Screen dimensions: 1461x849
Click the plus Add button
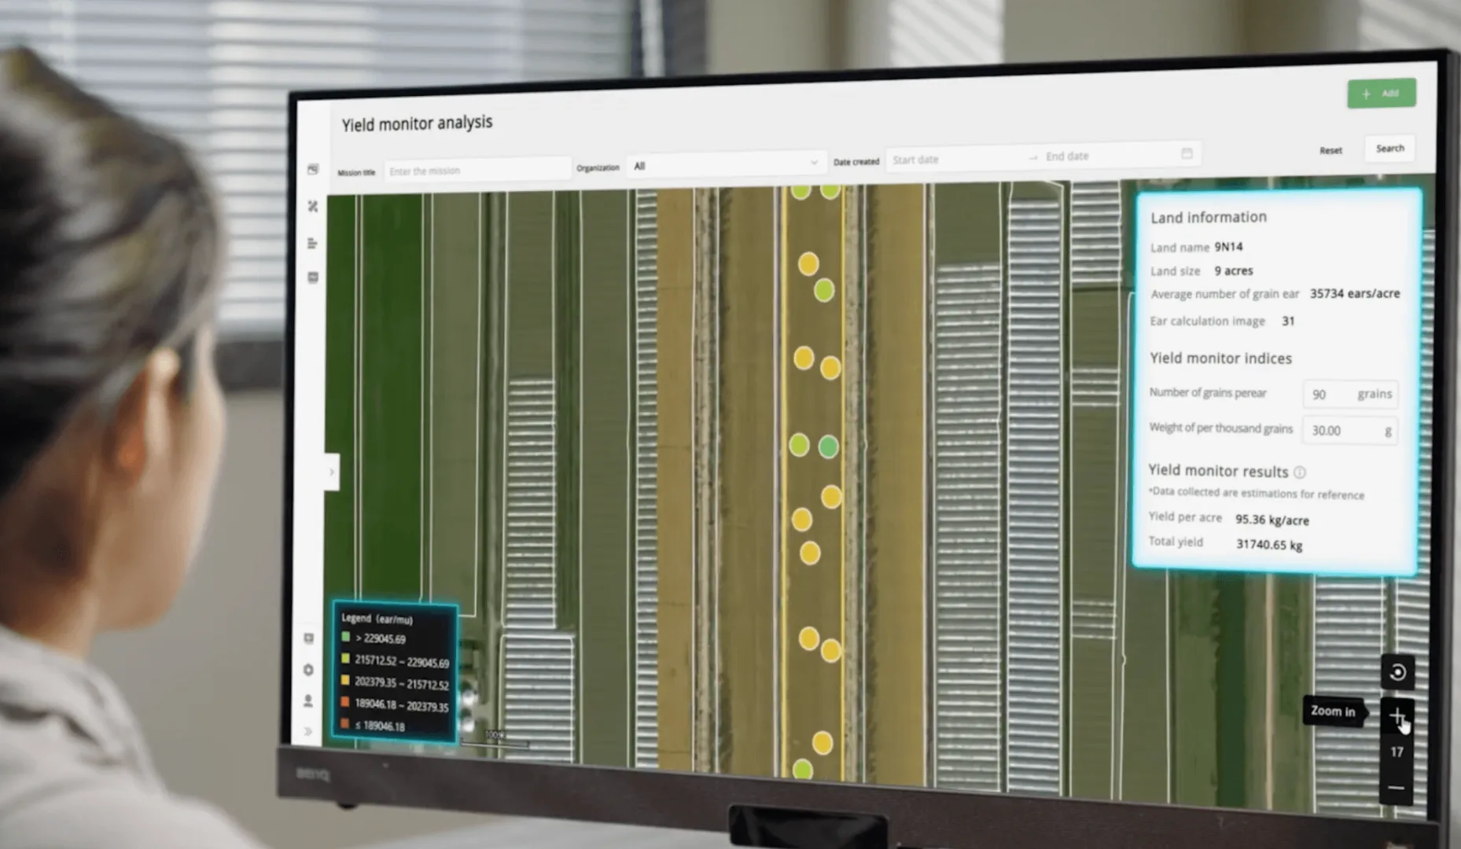[x=1382, y=94]
